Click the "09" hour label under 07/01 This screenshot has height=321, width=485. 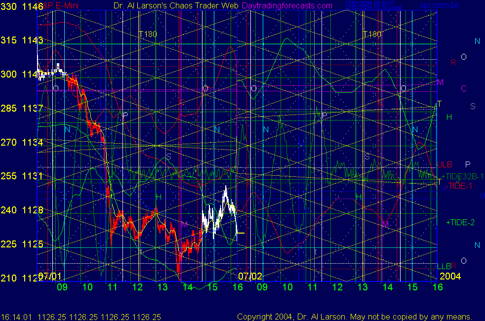point(62,287)
